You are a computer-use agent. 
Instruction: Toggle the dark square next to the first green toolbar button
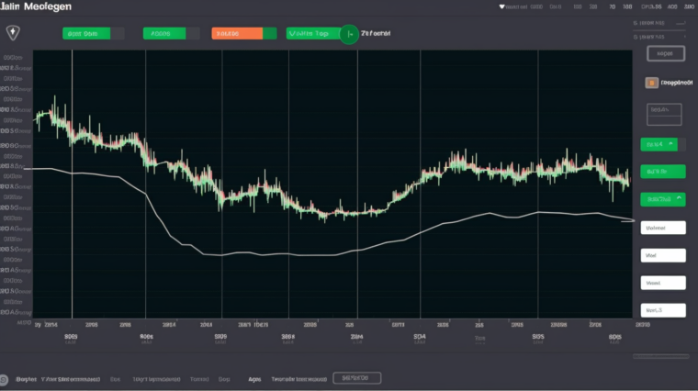point(118,33)
